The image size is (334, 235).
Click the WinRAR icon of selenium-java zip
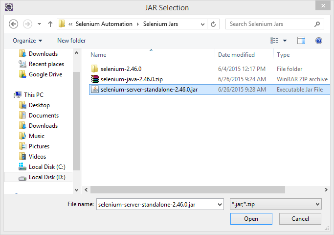pos(94,79)
